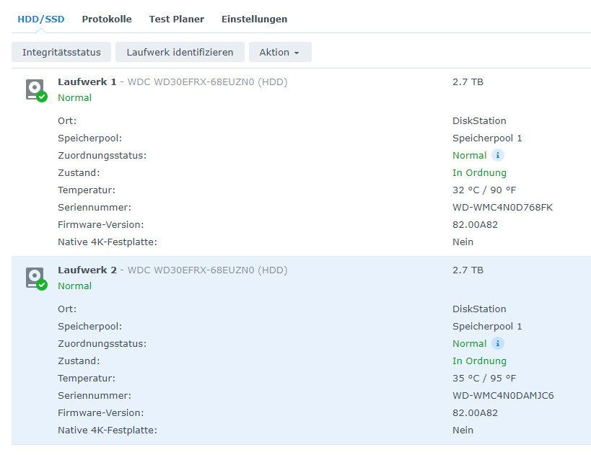591x455 pixels.
Task: Click Laufwerk 1 Native 4K-Festplatte 'Nein' value
Action: pyautogui.click(x=463, y=242)
